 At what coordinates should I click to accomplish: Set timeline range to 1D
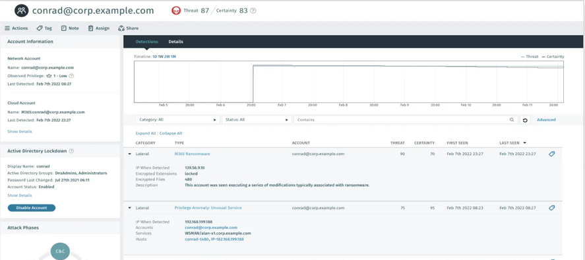coord(155,57)
